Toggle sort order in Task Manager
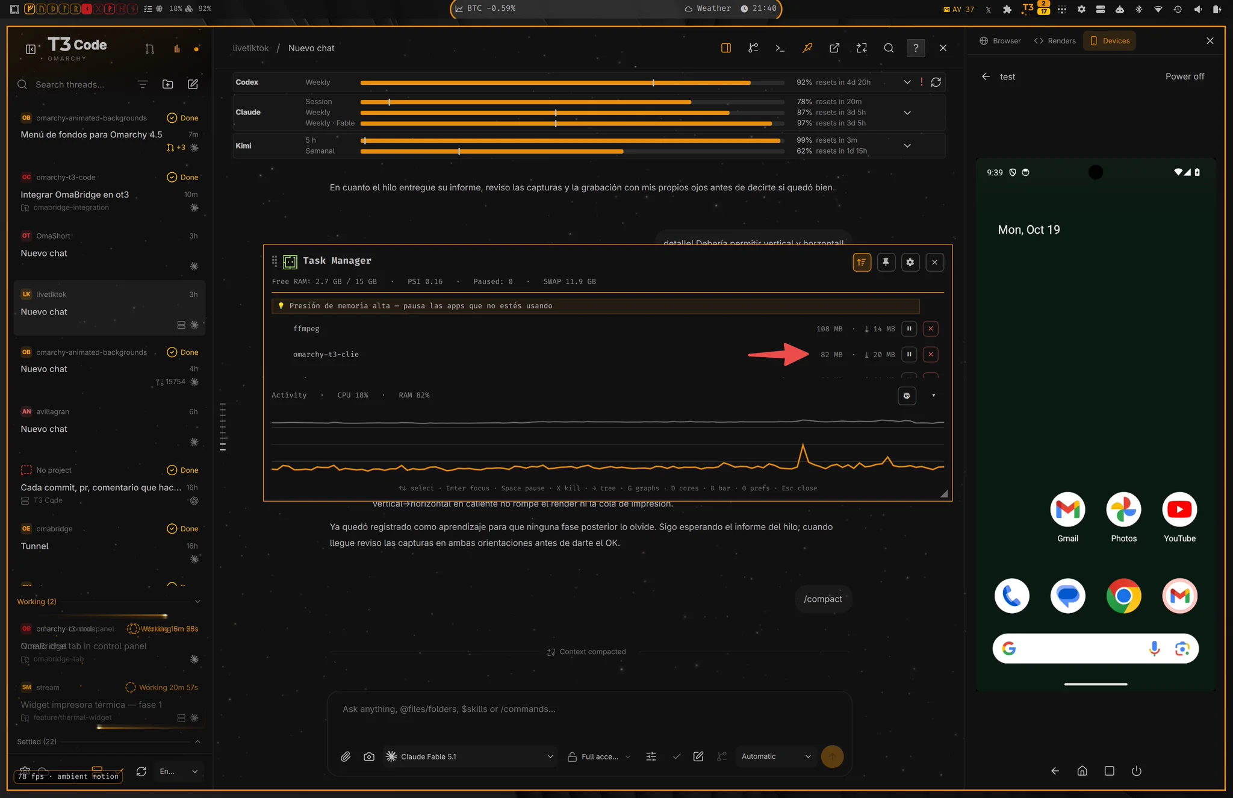The image size is (1233, 798). (x=862, y=263)
